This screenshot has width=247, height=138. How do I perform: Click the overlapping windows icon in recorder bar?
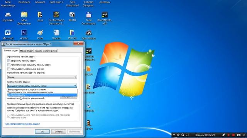click(178, 135)
